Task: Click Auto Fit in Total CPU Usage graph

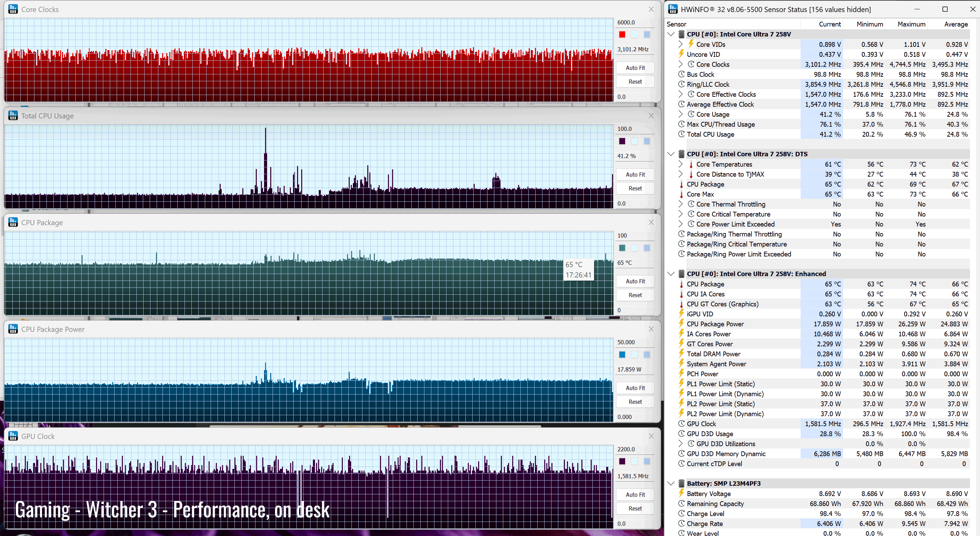Action: pyautogui.click(x=635, y=174)
